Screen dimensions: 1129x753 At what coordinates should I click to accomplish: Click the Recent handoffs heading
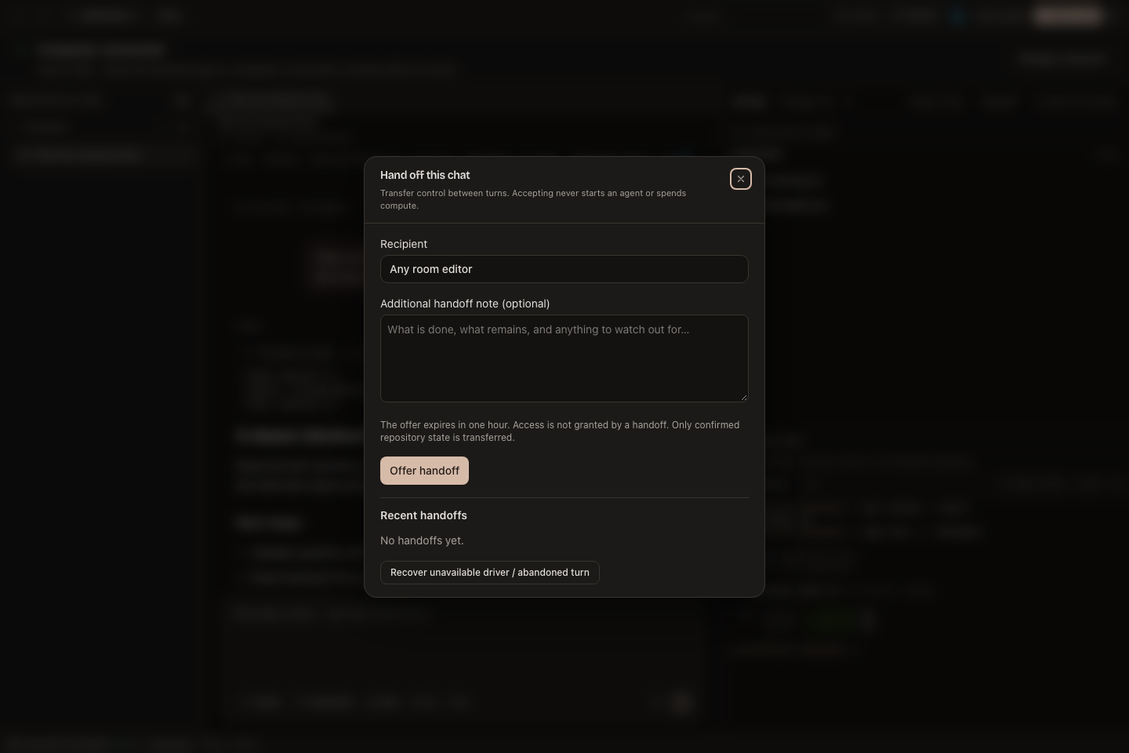(423, 515)
